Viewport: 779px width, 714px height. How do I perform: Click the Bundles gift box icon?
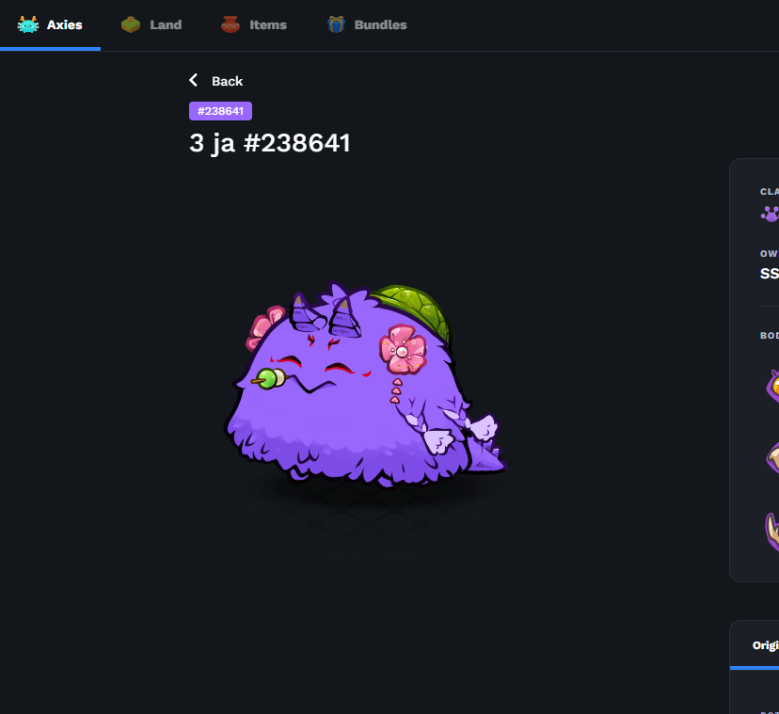click(336, 24)
